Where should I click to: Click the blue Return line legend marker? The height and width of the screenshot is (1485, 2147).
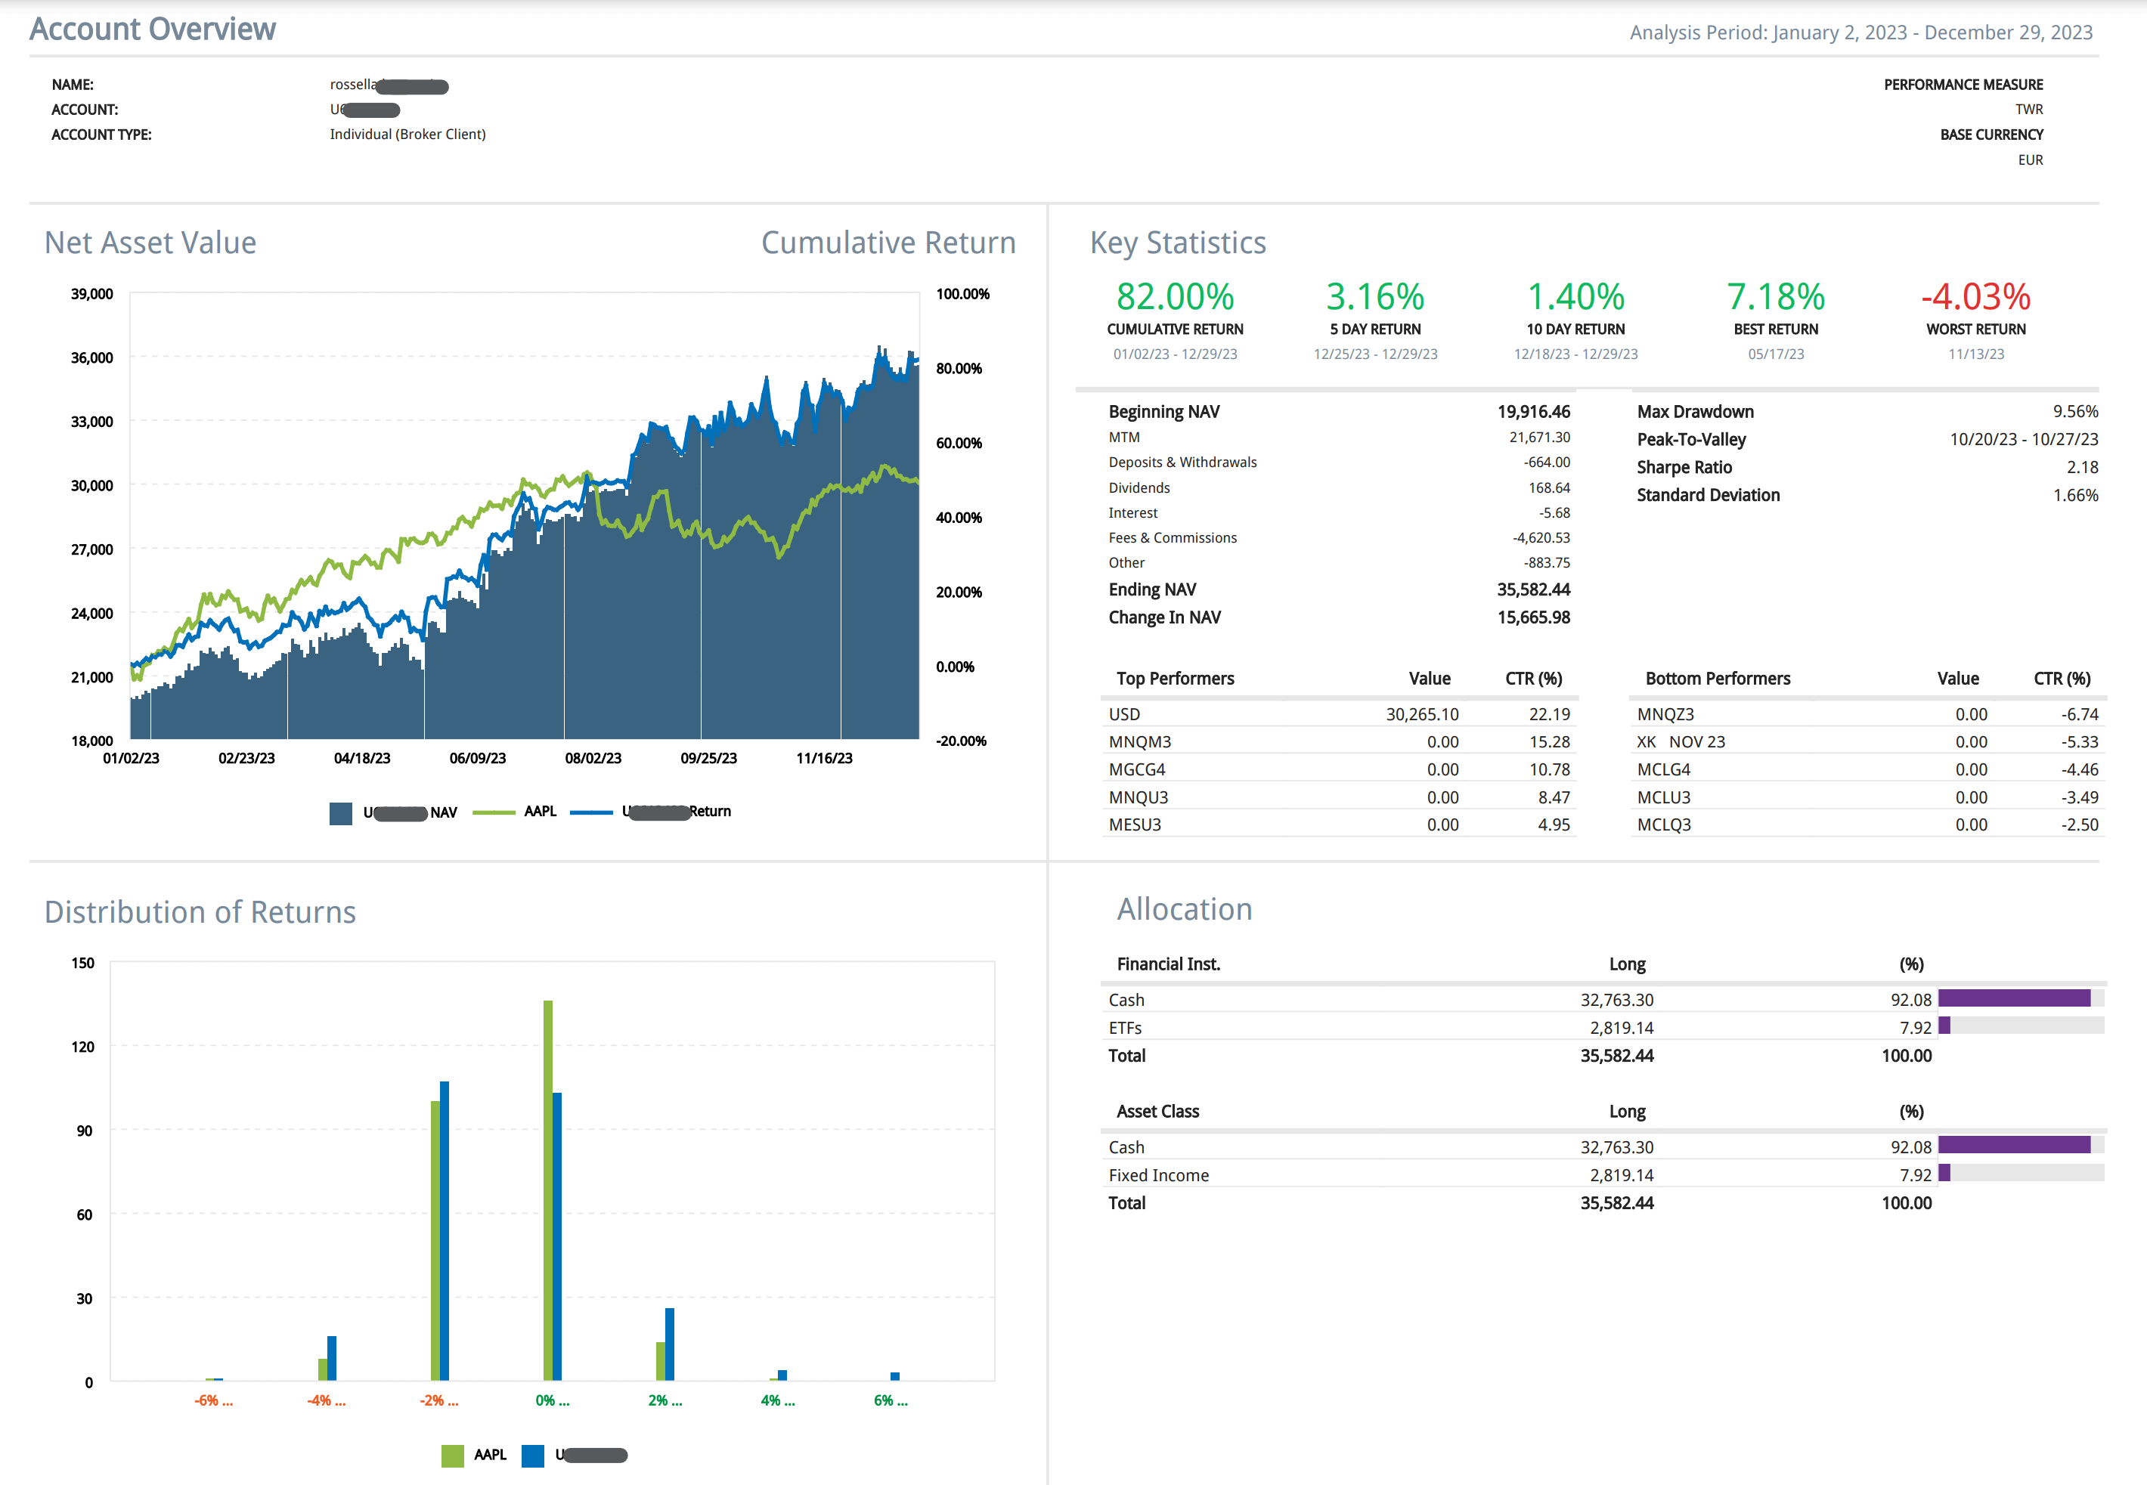pos(591,812)
